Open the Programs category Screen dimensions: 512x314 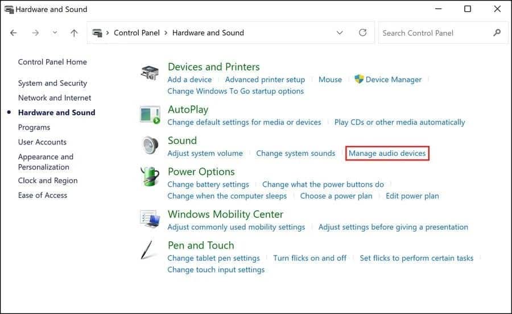[x=34, y=127]
